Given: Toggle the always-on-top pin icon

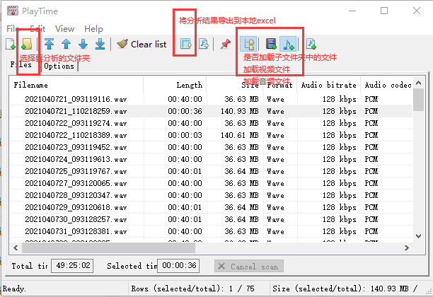Looking at the screenshot, I should (x=226, y=44).
